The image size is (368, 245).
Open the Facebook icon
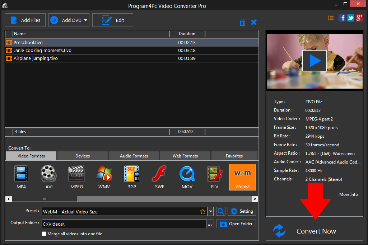342,18
